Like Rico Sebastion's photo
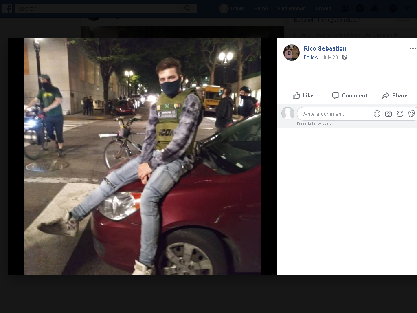Image resolution: width=417 pixels, height=313 pixels. [x=303, y=95]
